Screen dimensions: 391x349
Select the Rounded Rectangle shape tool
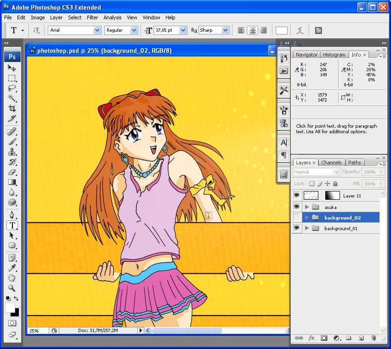tap(12, 246)
